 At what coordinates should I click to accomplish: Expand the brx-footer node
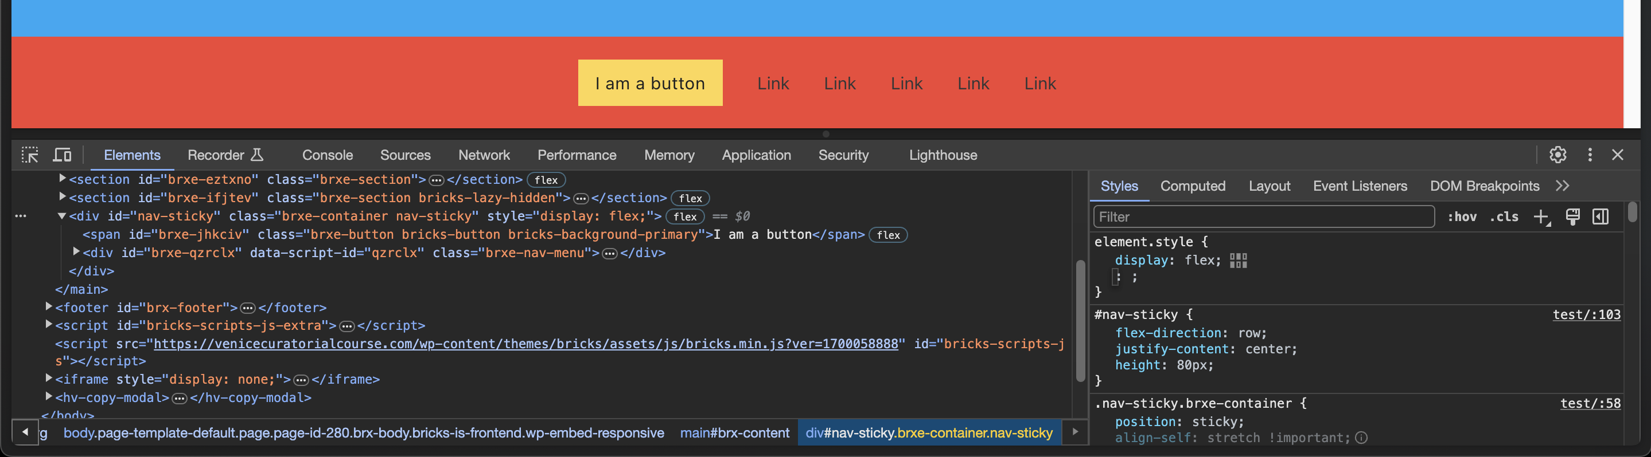(49, 306)
